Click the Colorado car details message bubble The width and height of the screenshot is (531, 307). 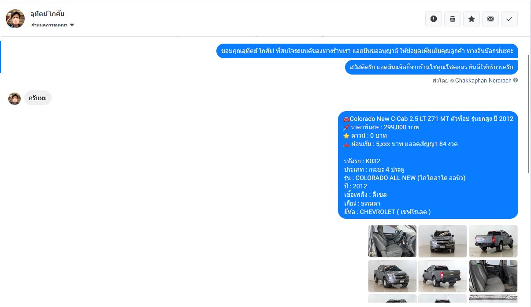pyautogui.click(x=428, y=165)
